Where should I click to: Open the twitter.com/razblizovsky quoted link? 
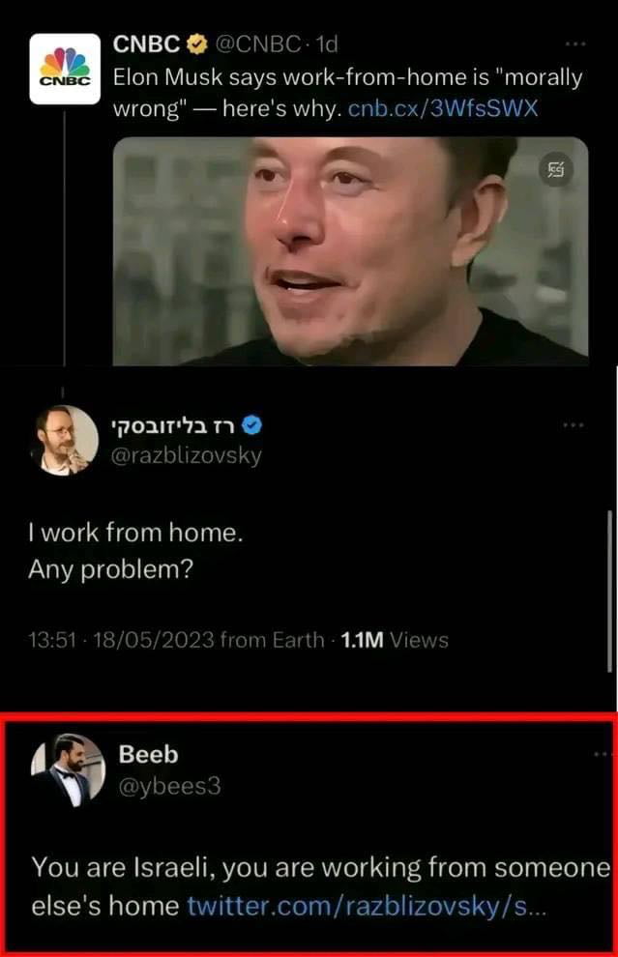[x=367, y=907]
